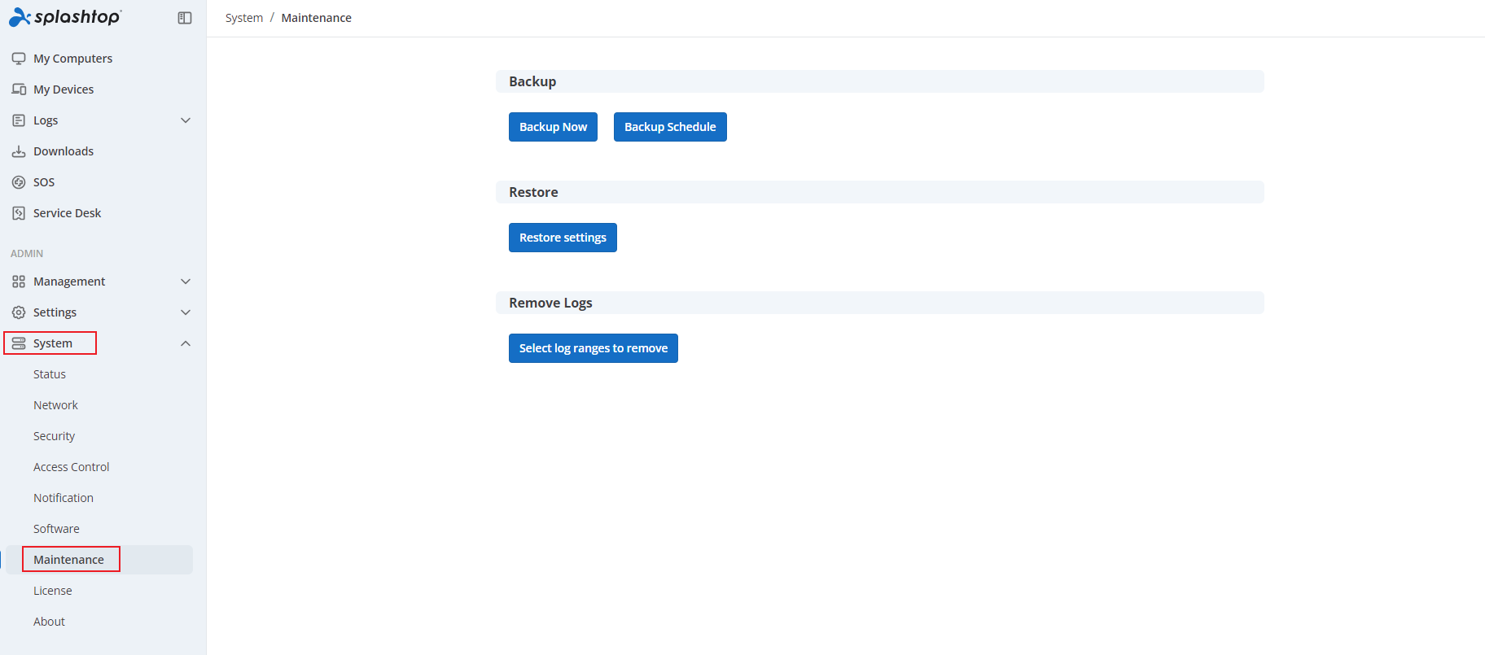The image size is (1485, 655).
Task: Expand the Settings section chevron
Action: pyautogui.click(x=186, y=312)
